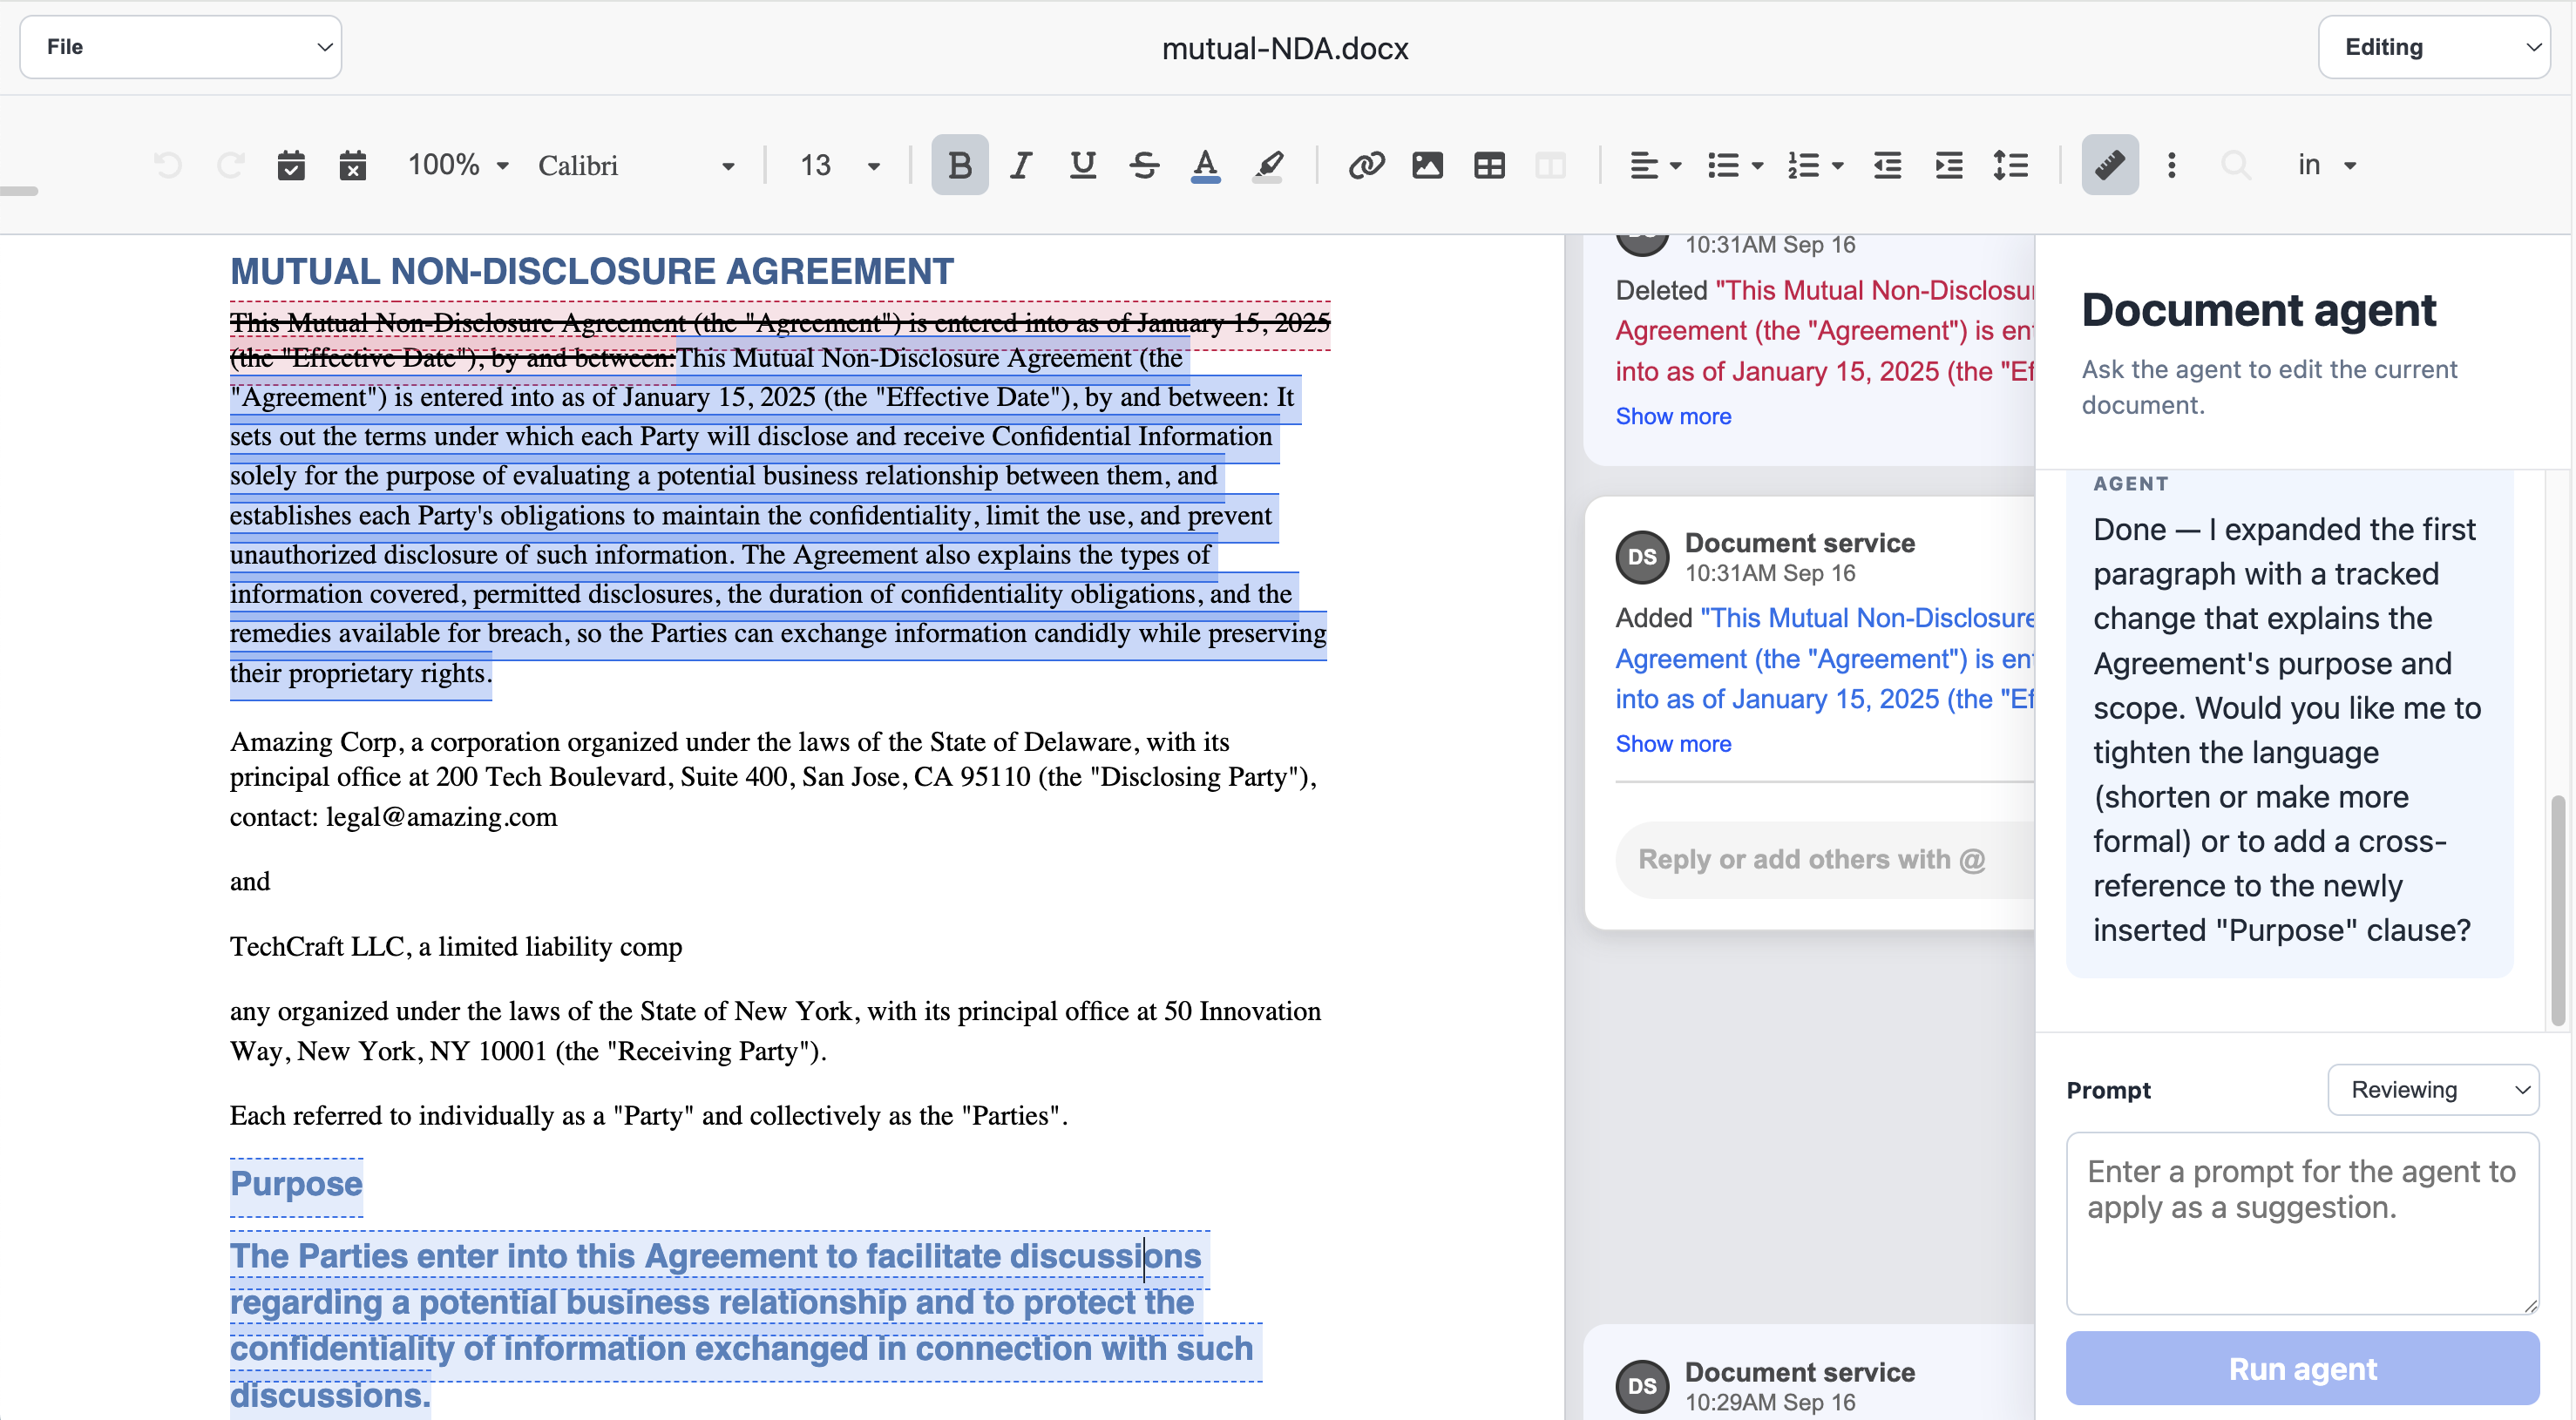Click Show more under the Added comment
This screenshot has width=2576, height=1420.
coord(1673,744)
